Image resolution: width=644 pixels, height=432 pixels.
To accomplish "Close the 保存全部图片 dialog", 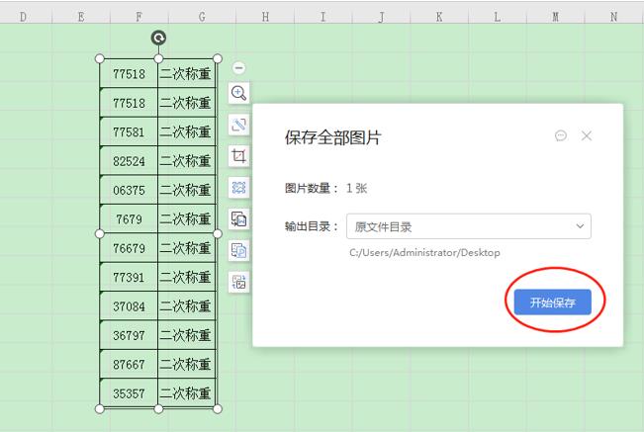I will [587, 135].
